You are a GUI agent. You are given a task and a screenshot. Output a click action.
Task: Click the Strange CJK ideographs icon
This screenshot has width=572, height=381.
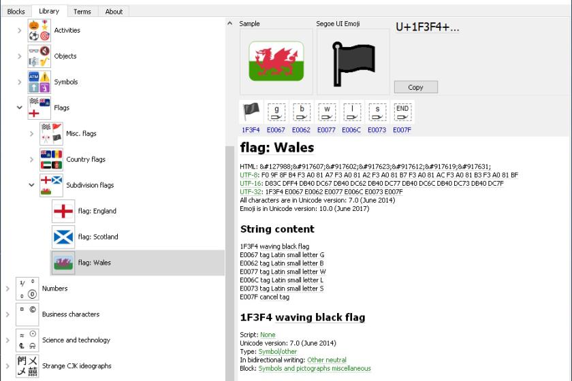click(x=27, y=366)
